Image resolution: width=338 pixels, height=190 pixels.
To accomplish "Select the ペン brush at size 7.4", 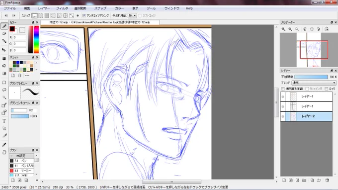I will 21,161.
